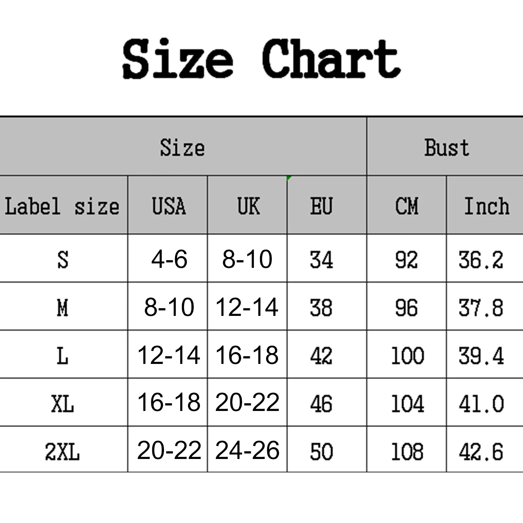Select the 37.8 inch bust cell

481,308
